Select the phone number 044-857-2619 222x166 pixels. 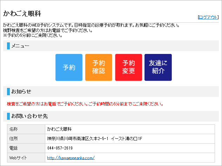60,148
